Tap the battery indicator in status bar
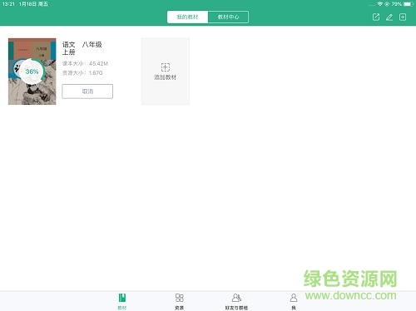 [x=409, y=4]
